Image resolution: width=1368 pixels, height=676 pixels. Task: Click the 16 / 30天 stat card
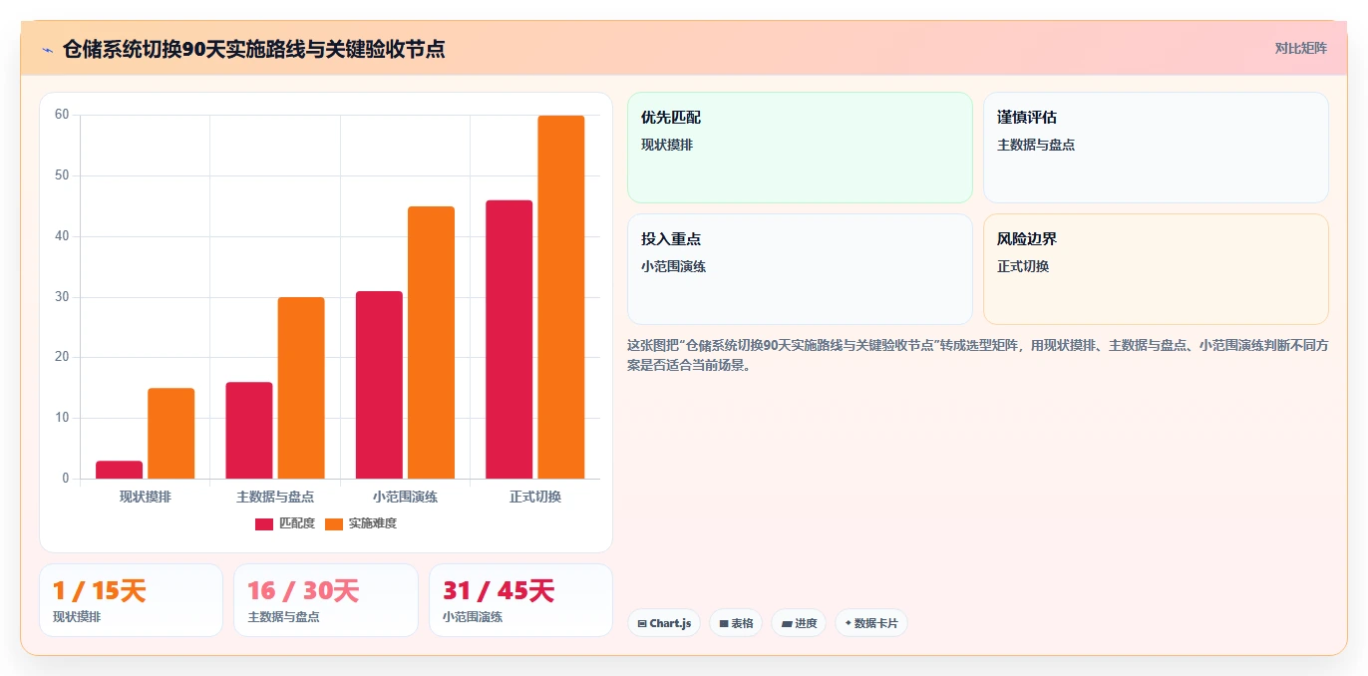click(x=326, y=600)
